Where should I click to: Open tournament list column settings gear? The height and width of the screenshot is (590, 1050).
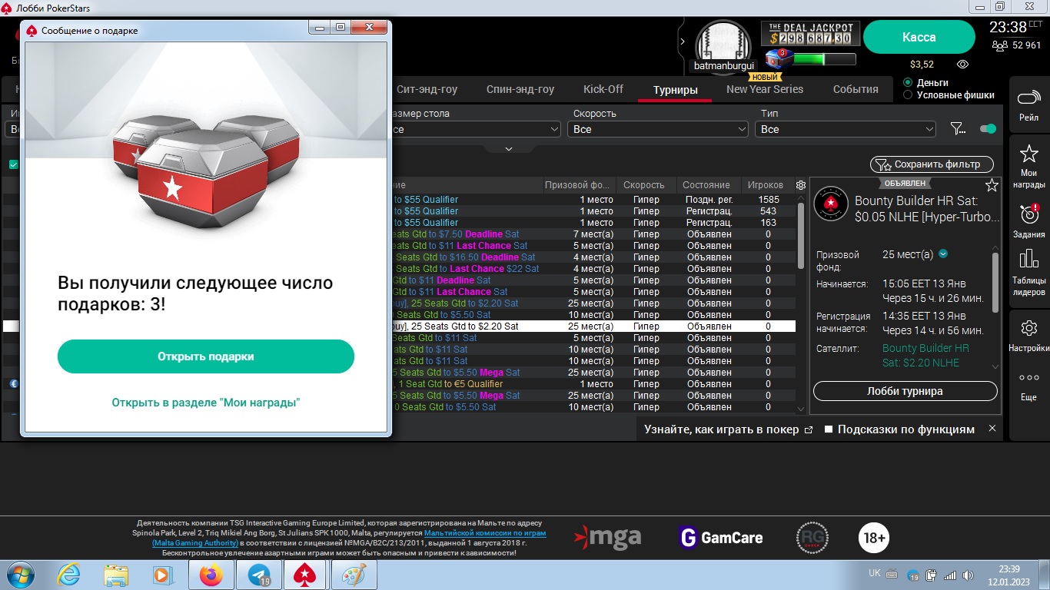tap(801, 185)
